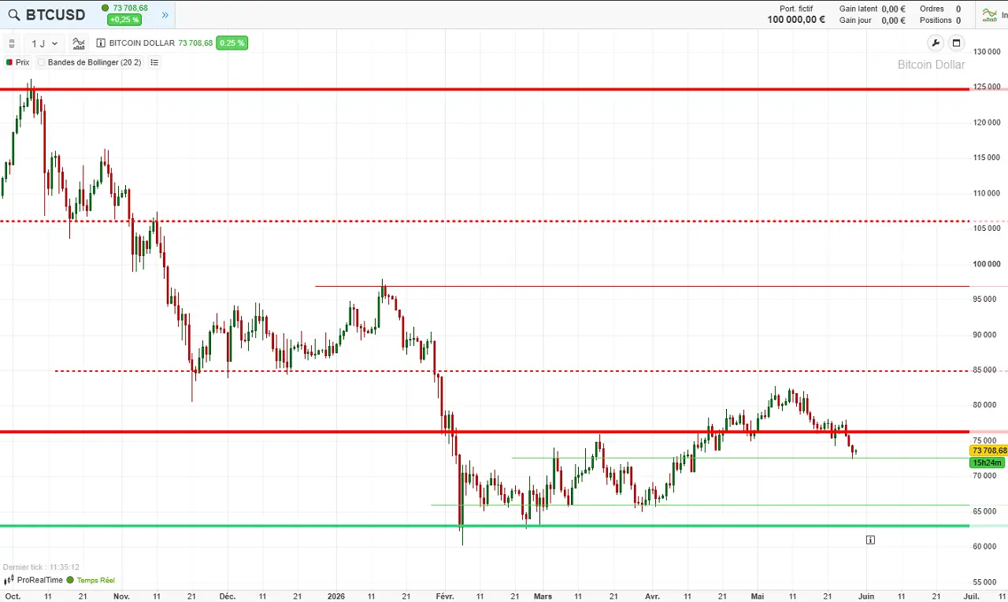Toggle the Bandes de Bollinger checkbox
The height and width of the screenshot is (602, 1008).
(x=42, y=62)
